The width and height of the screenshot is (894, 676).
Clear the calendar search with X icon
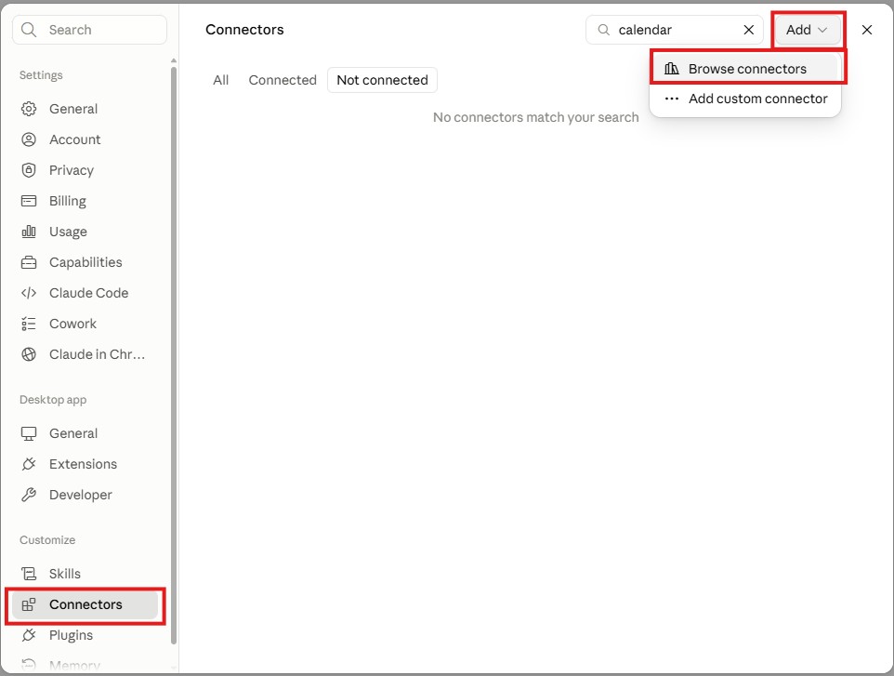pos(749,30)
